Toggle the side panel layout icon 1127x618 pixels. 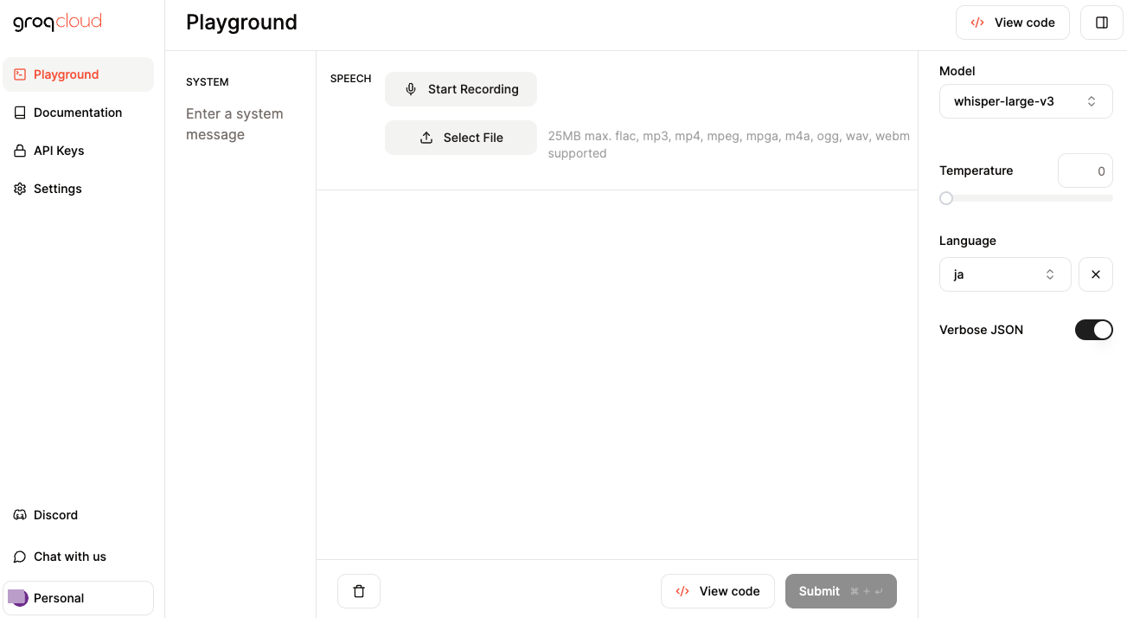pyautogui.click(x=1101, y=23)
